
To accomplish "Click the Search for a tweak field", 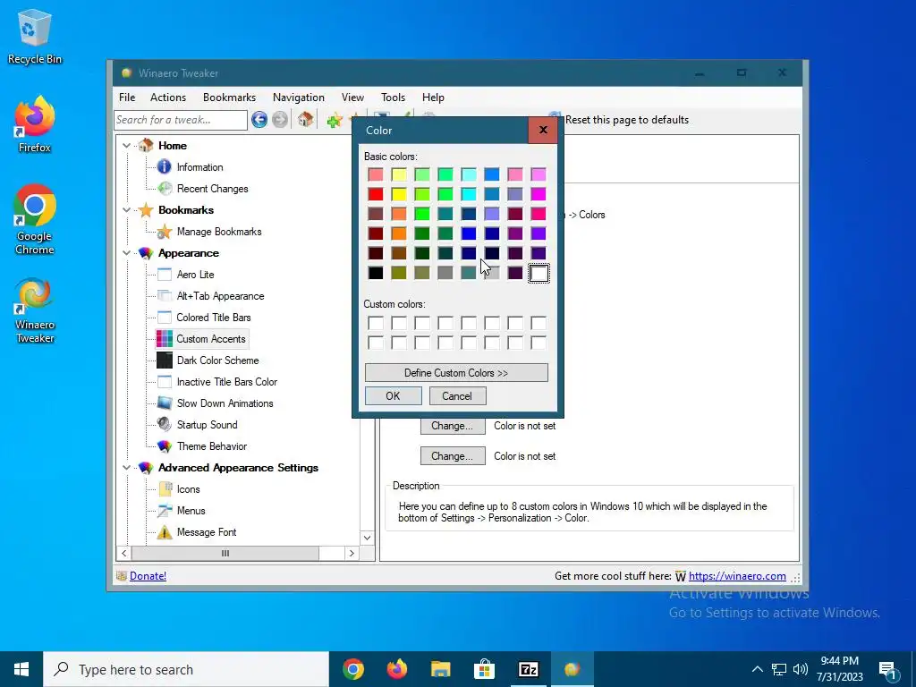I will [181, 120].
